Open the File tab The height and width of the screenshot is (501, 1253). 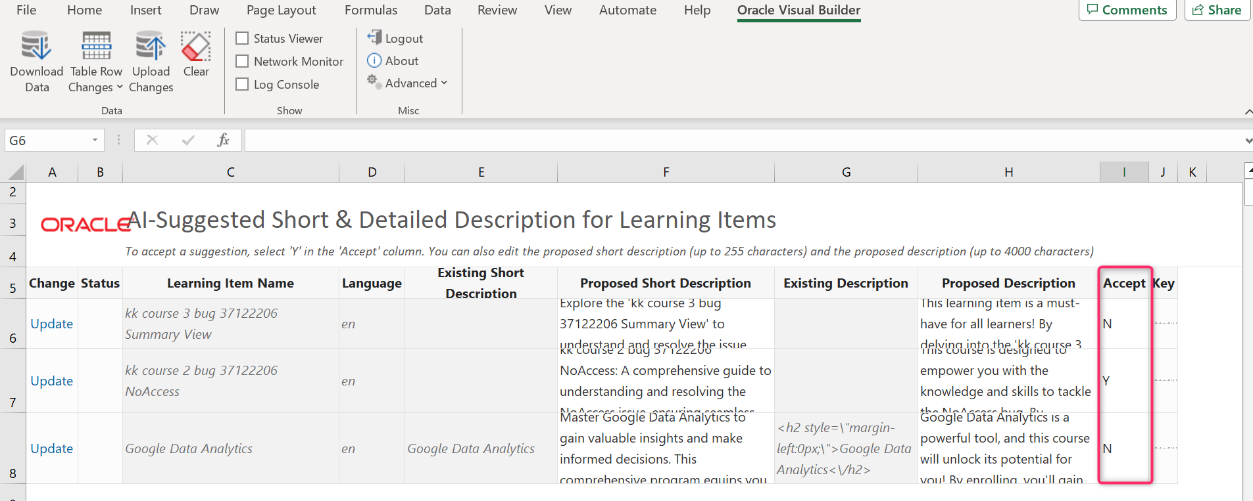coord(26,10)
